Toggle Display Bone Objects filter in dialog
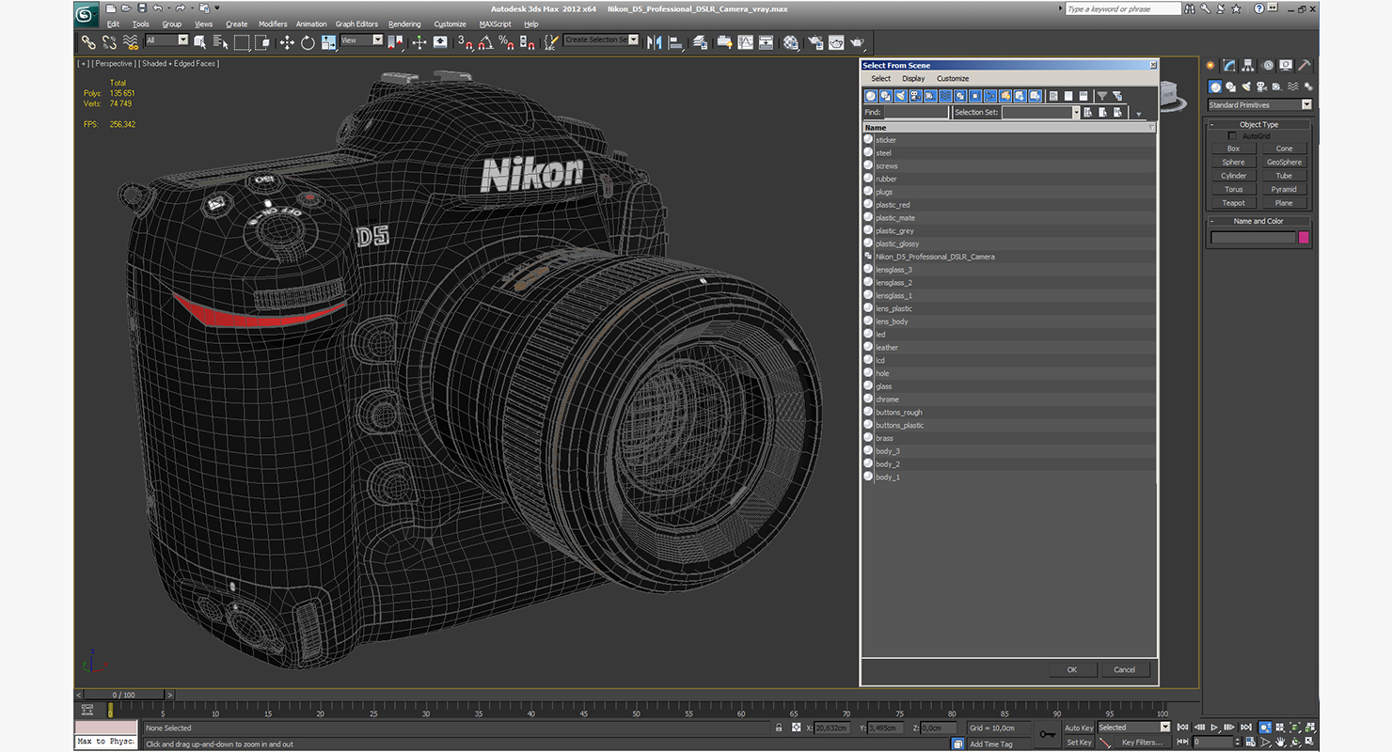Screen dimensions: 1392x752 (x=990, y=96)
